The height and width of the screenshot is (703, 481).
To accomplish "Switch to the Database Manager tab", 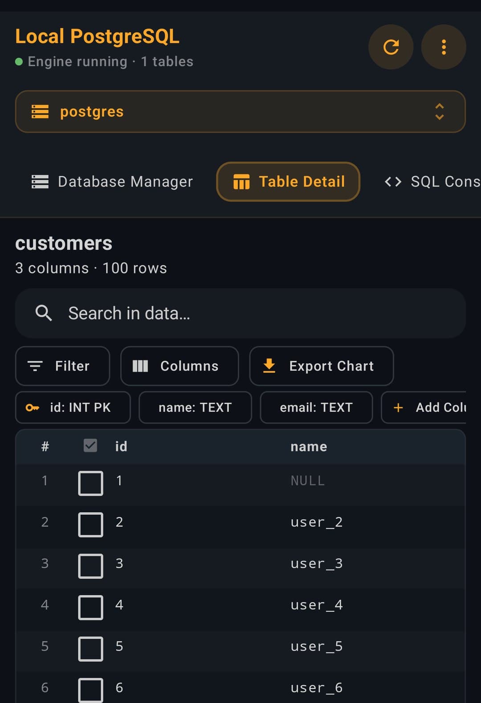I will (x=112, y=181).
